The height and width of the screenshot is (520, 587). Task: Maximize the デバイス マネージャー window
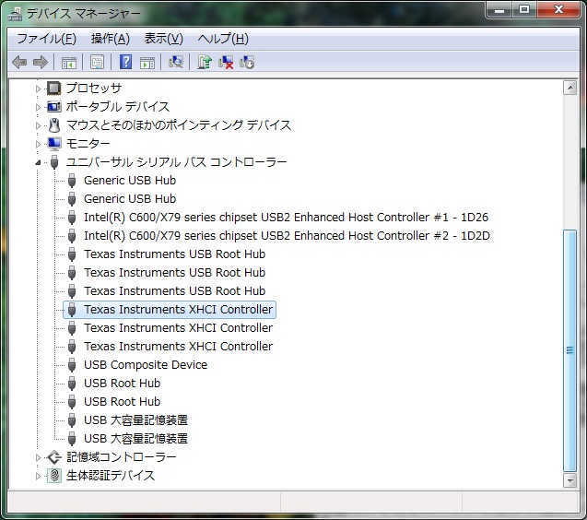point(524,9)
